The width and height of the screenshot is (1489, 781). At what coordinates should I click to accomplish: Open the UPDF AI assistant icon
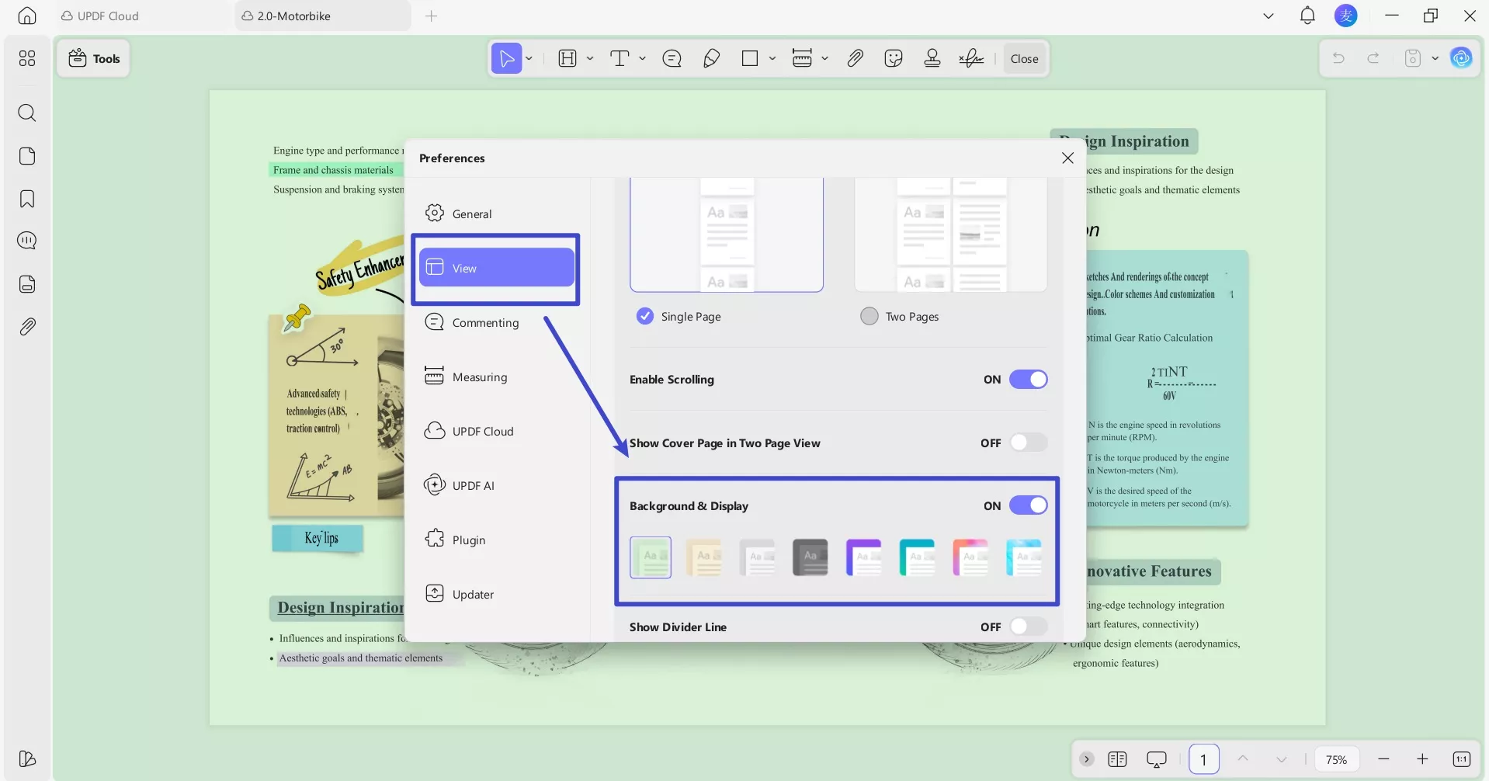pos(1461,58)
